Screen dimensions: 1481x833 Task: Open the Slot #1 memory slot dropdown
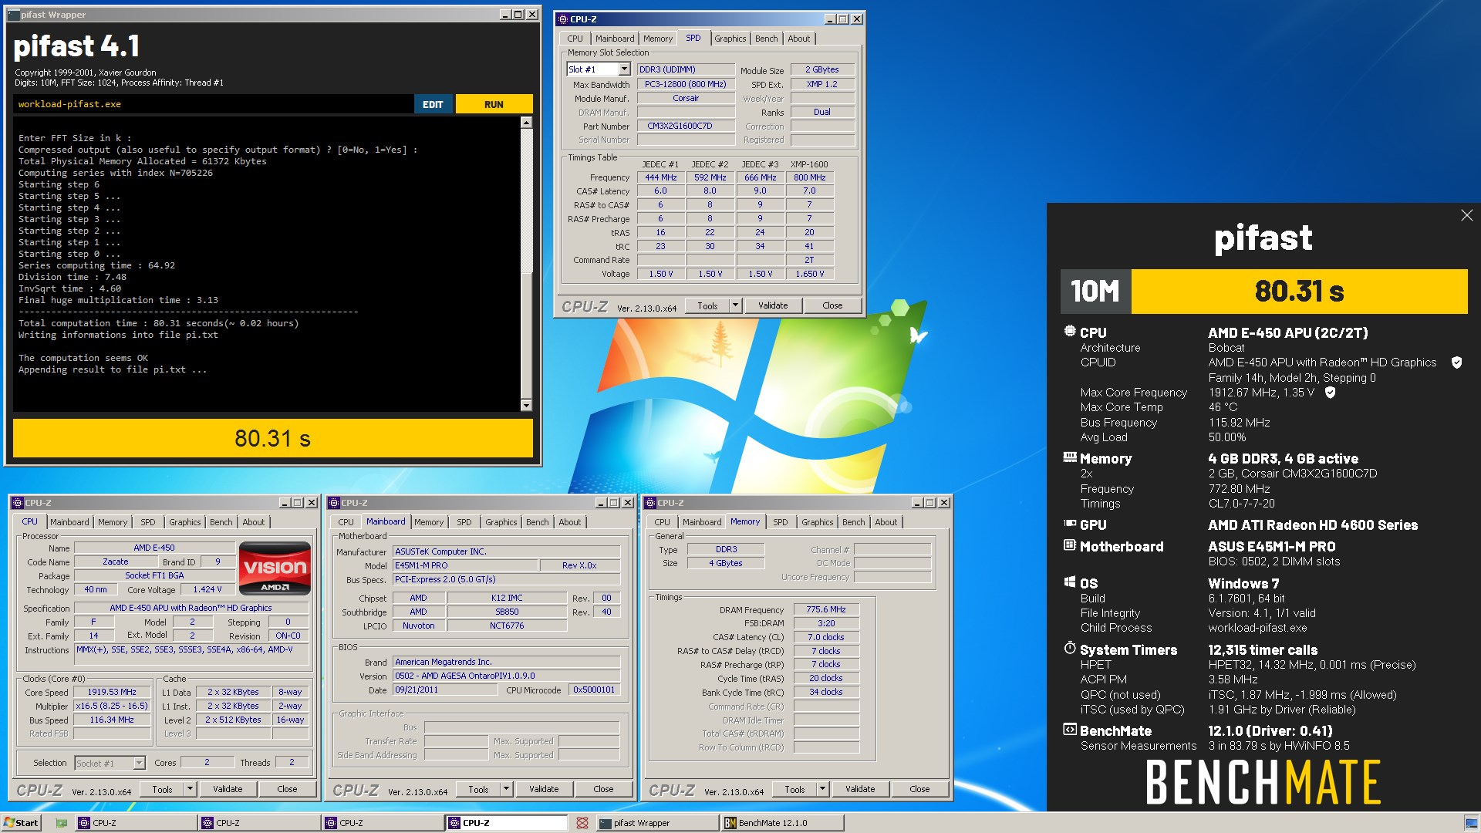624,69
